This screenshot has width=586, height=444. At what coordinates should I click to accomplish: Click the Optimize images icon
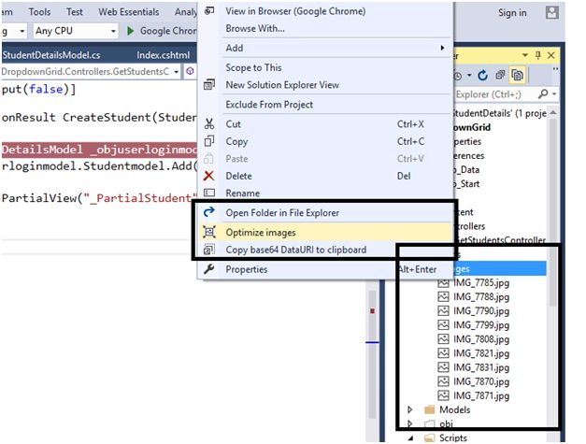pyautogui.click(x=209, y=232)
